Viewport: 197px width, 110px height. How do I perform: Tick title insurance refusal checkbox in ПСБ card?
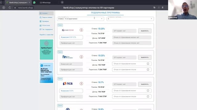148,97
